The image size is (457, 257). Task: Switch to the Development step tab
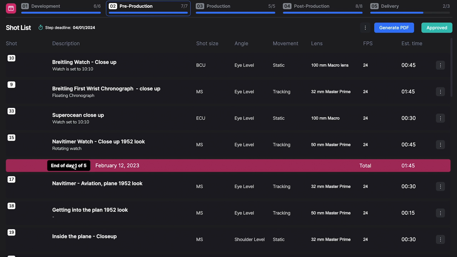pos(61,6)
